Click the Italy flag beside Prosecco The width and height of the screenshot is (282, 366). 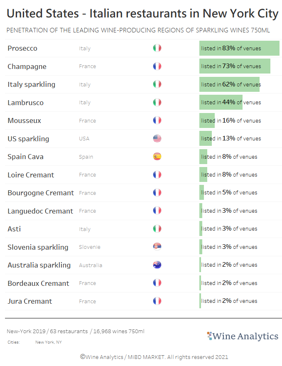pos(157,48)
